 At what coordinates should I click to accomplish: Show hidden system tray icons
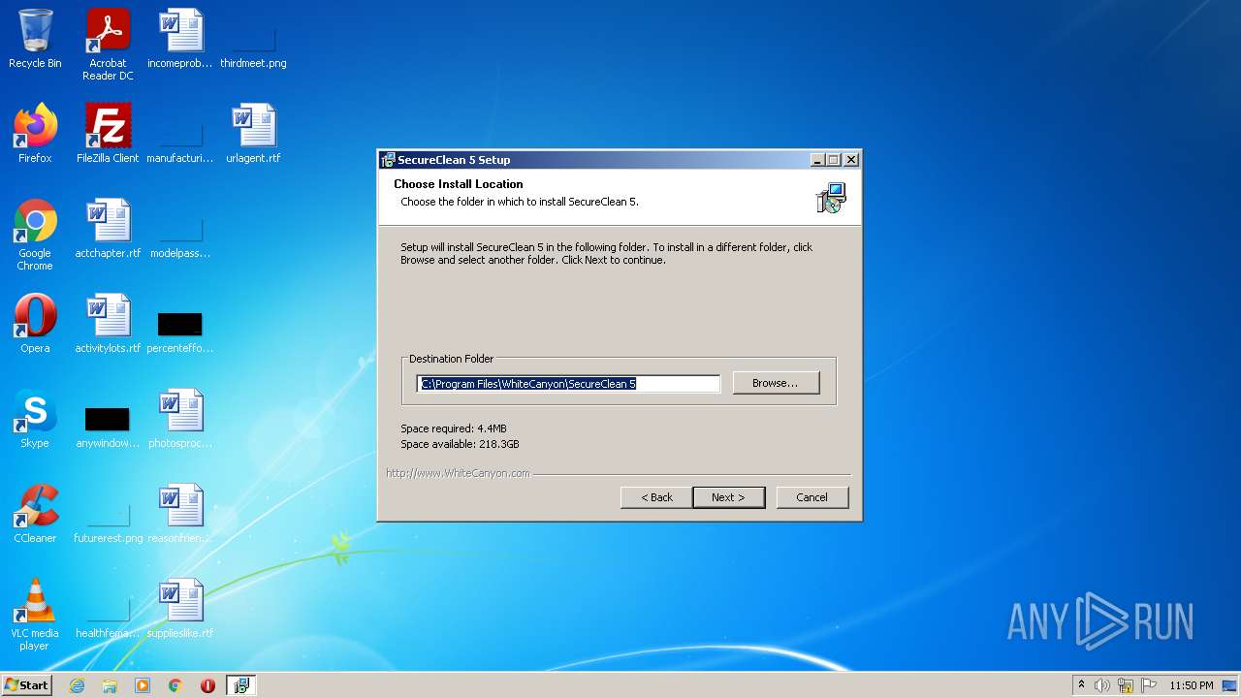[1081, 685]
